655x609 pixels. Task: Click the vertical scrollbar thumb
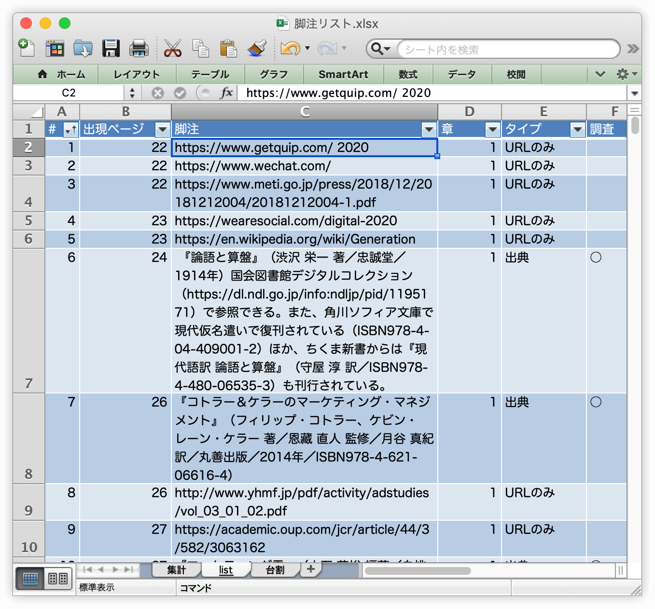click(x=635, y=125)
